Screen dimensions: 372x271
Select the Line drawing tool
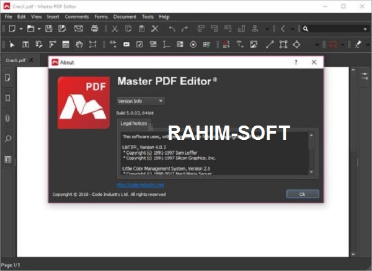(x=270, y=45)
